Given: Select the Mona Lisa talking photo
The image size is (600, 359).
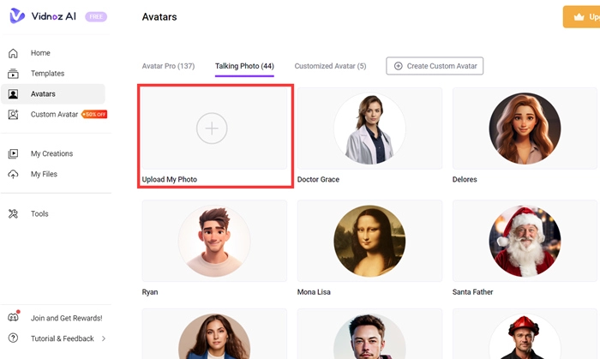Looking at the screenshot, I should 369,242.
